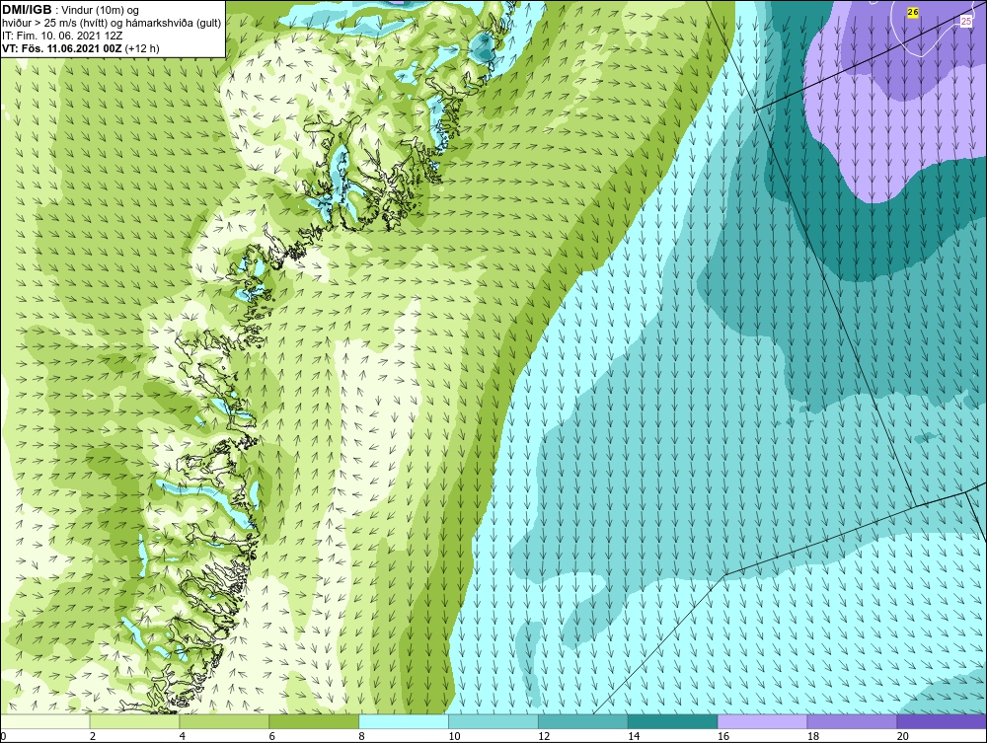Viewport: 987px width, 743px height.
Task: Click the legend scale value 16
Action: [723, 737]
